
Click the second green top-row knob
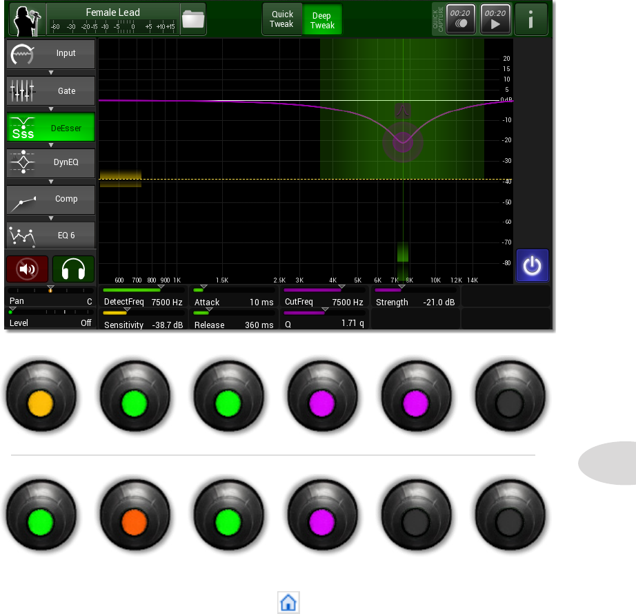(228, 396)
